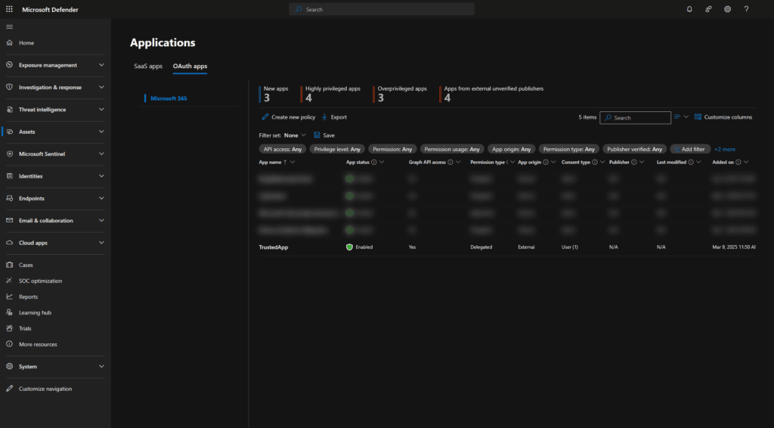This screenshot has height=428, width=774.
Task: Filter by the Overprivileged apps card
Action: tap(401, 95)
